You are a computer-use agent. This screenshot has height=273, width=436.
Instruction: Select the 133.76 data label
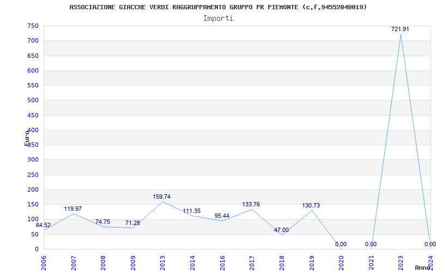(x=251, y=204)
